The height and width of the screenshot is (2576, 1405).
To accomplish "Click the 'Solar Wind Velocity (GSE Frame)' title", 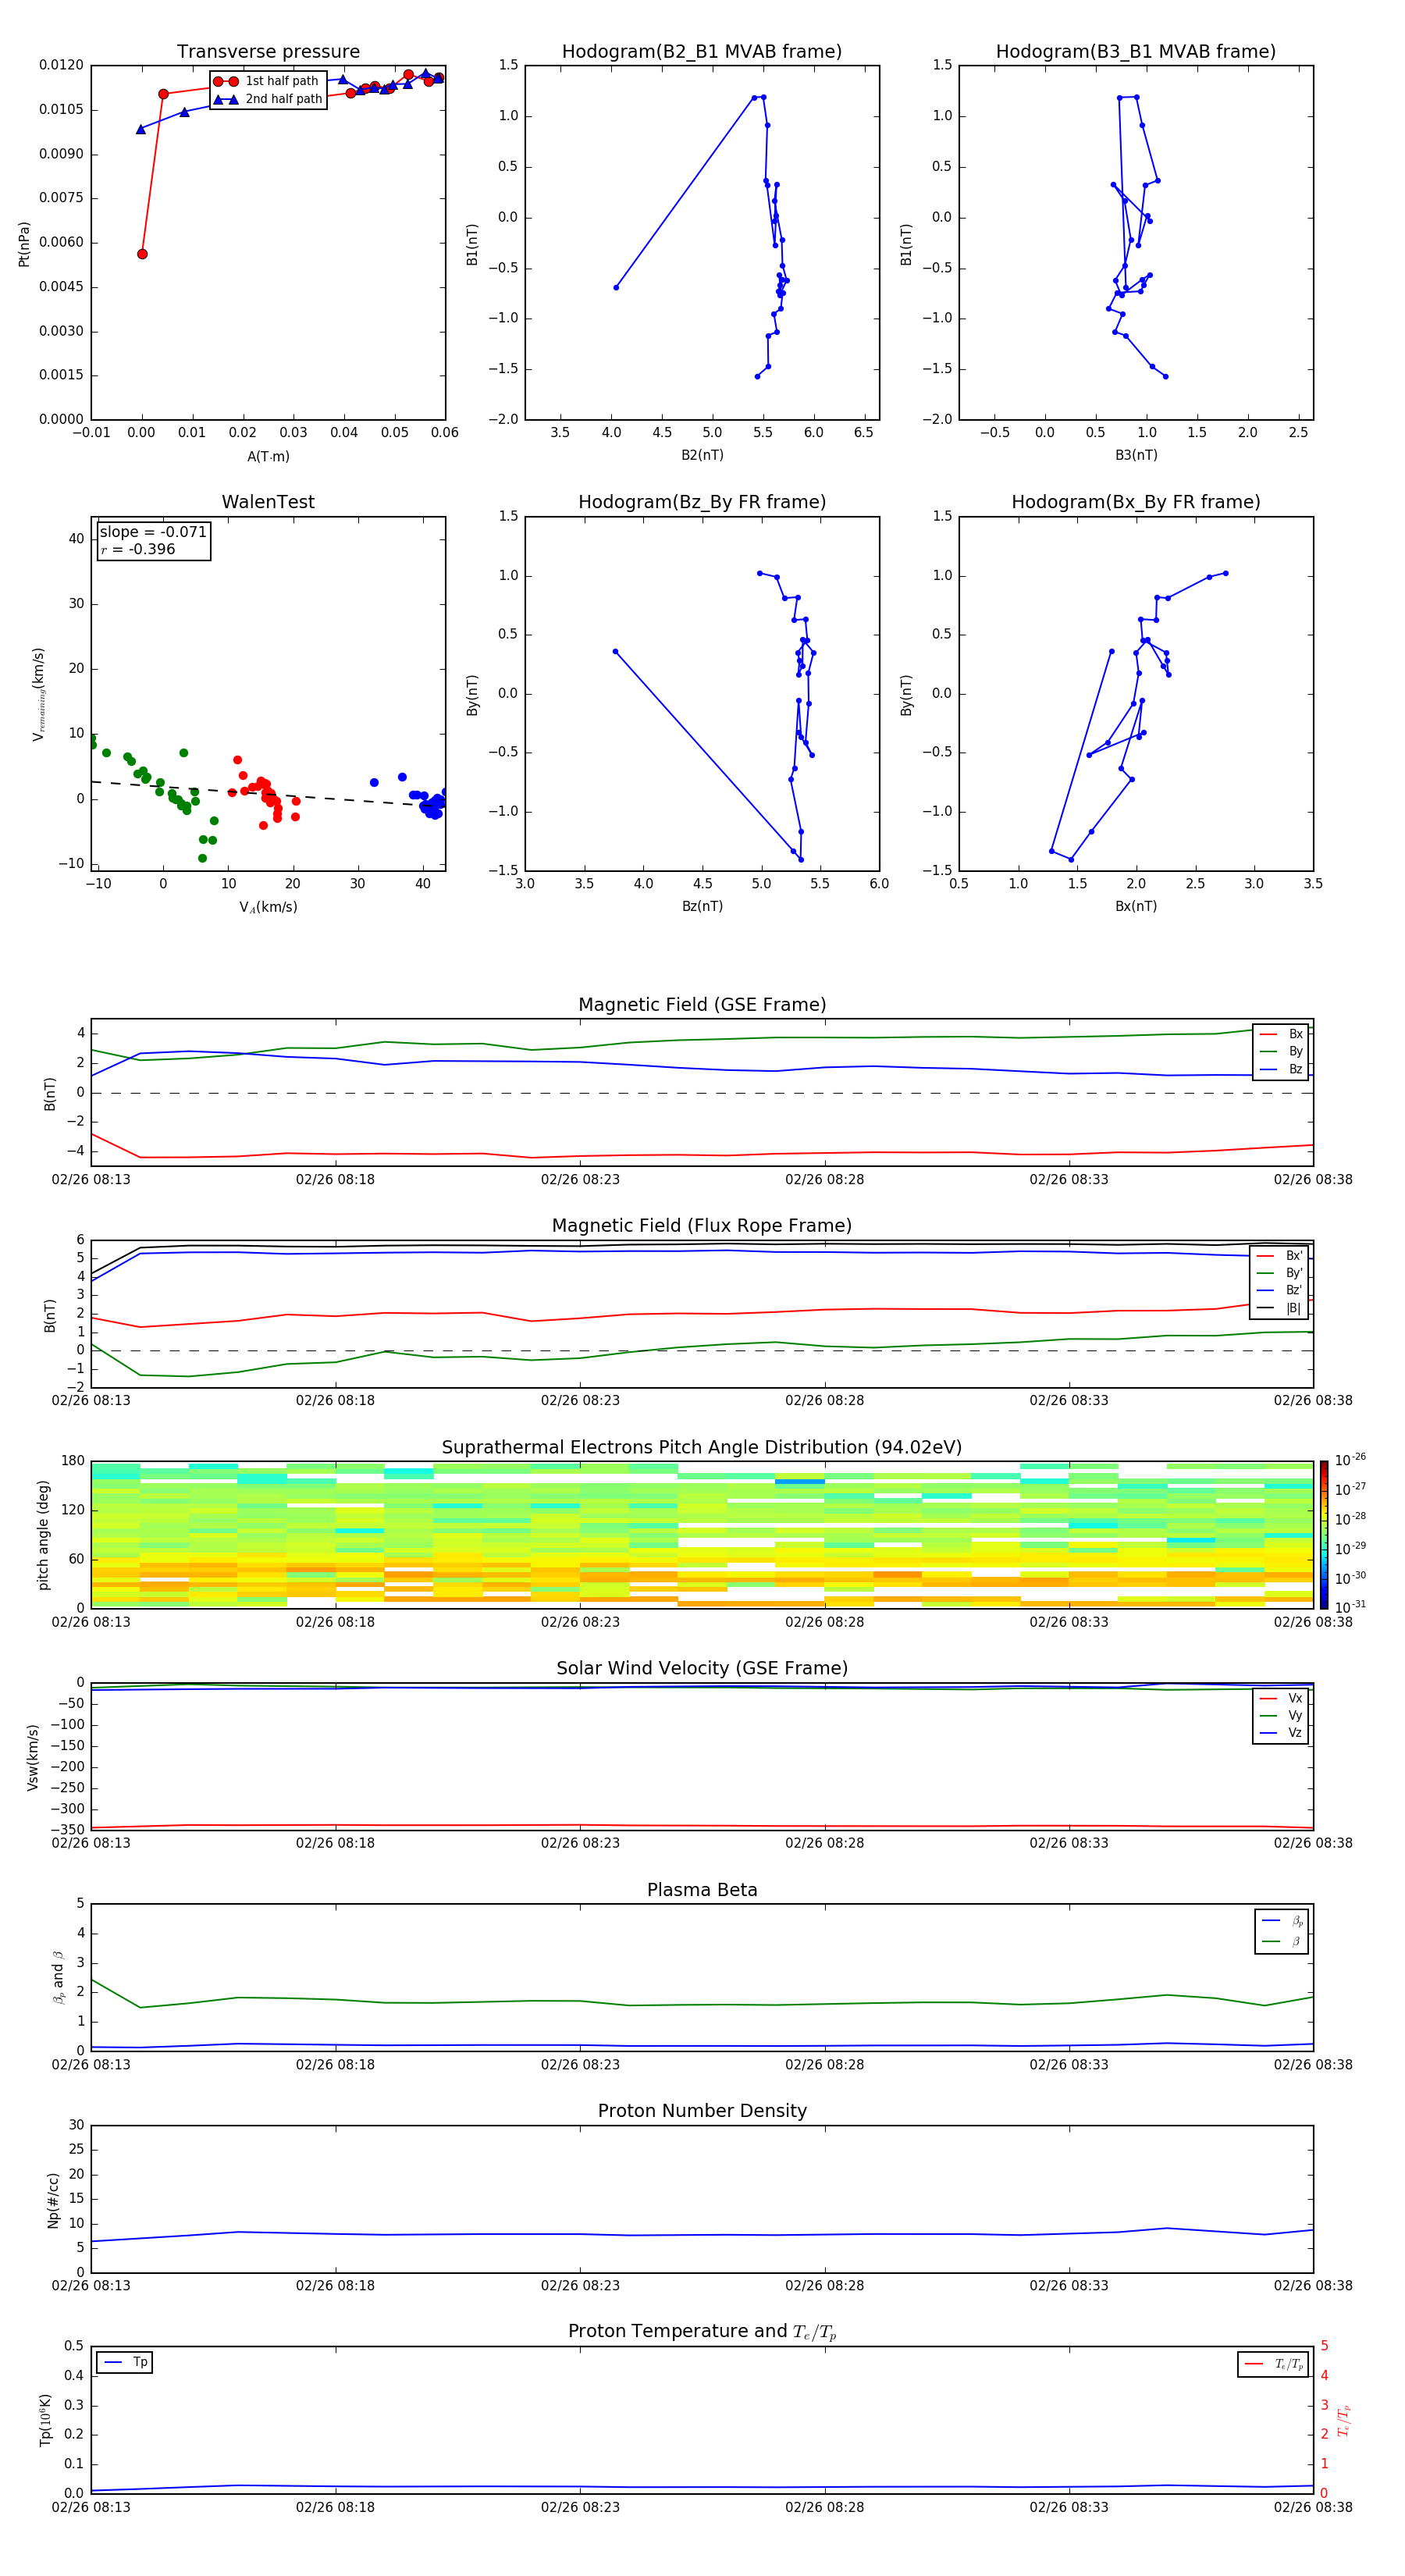I will [x=702, y=1668].
